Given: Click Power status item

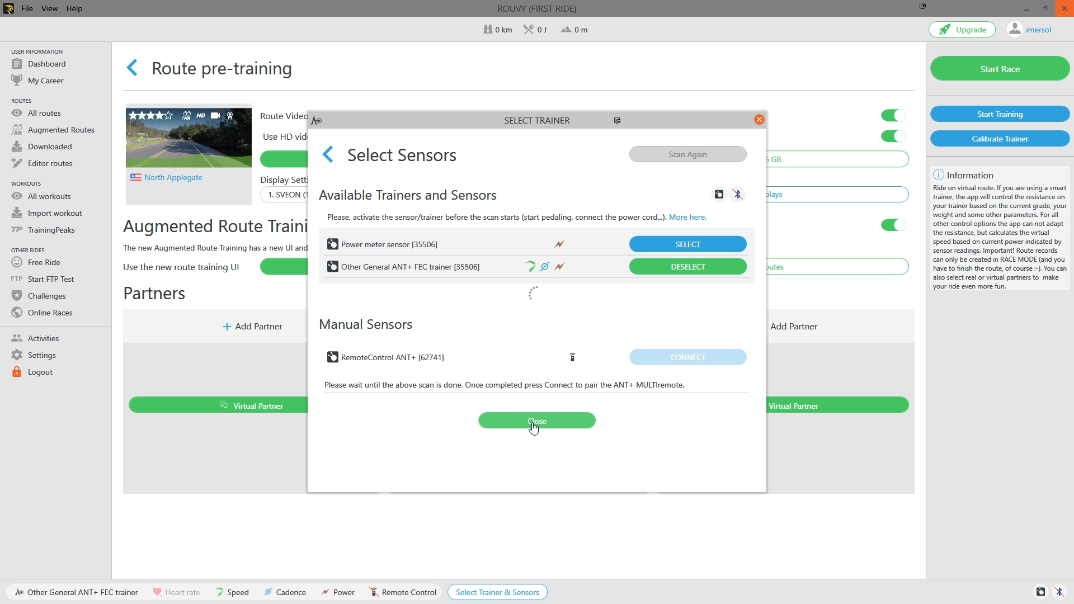Looking at the screenshot, I should click(x=338, y=592).
